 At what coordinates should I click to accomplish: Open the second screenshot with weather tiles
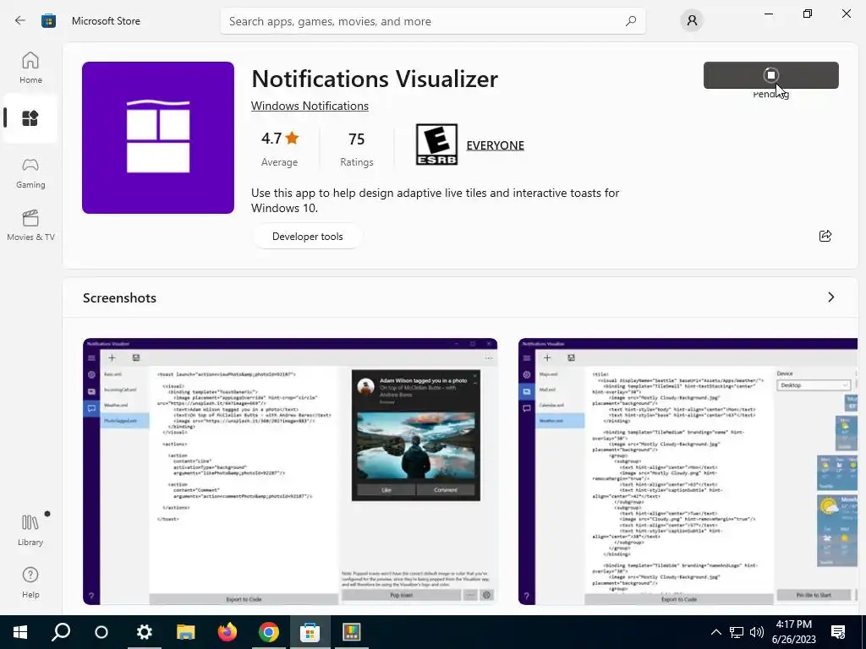[x=688, y=472]
